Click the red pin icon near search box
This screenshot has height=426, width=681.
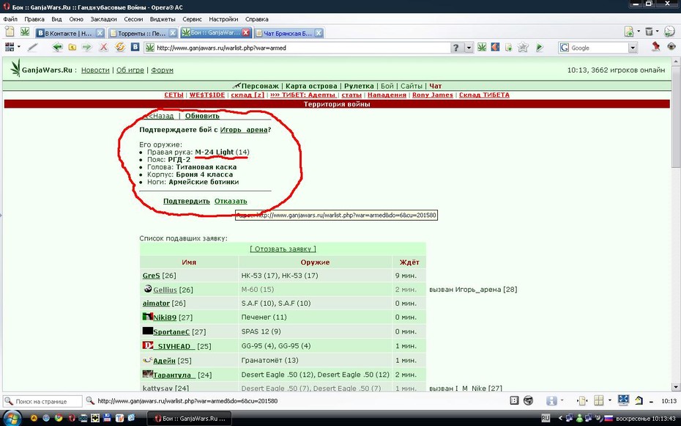[656, 46]
